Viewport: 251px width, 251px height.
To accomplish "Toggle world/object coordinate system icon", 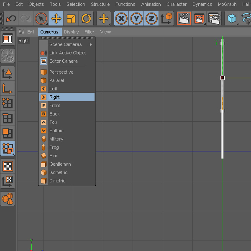I will pyautogui.click(x=166, y=18).
